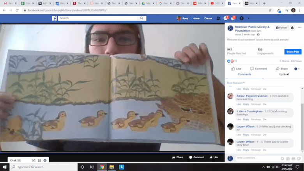Open Task View on the taskbar
The width and height of the screenshot is (304, 171).
click(92, 167)
